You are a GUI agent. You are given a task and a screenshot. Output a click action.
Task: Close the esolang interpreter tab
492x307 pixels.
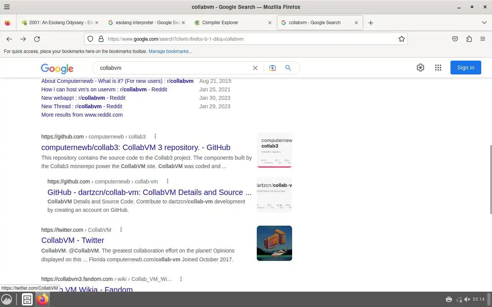(x=183, y=23)
